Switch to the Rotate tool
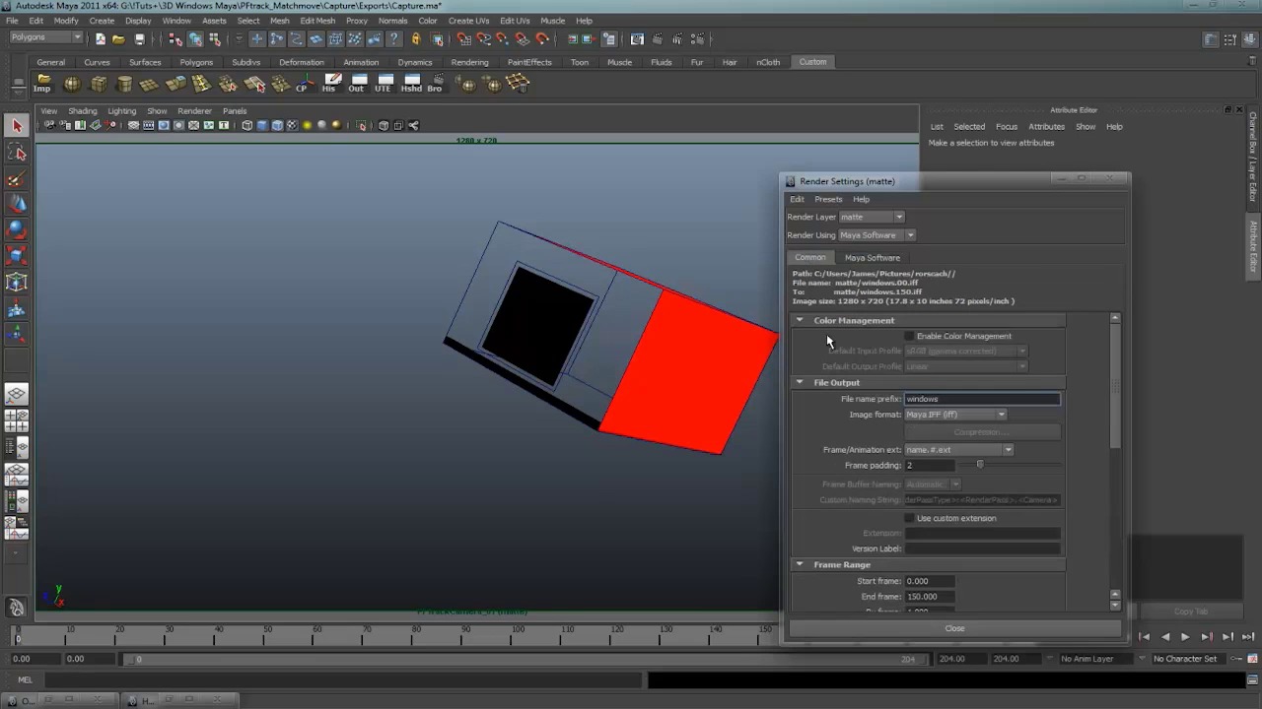Image resolution: width=1262 pixels, height=709 pixels. pos(17,229)
